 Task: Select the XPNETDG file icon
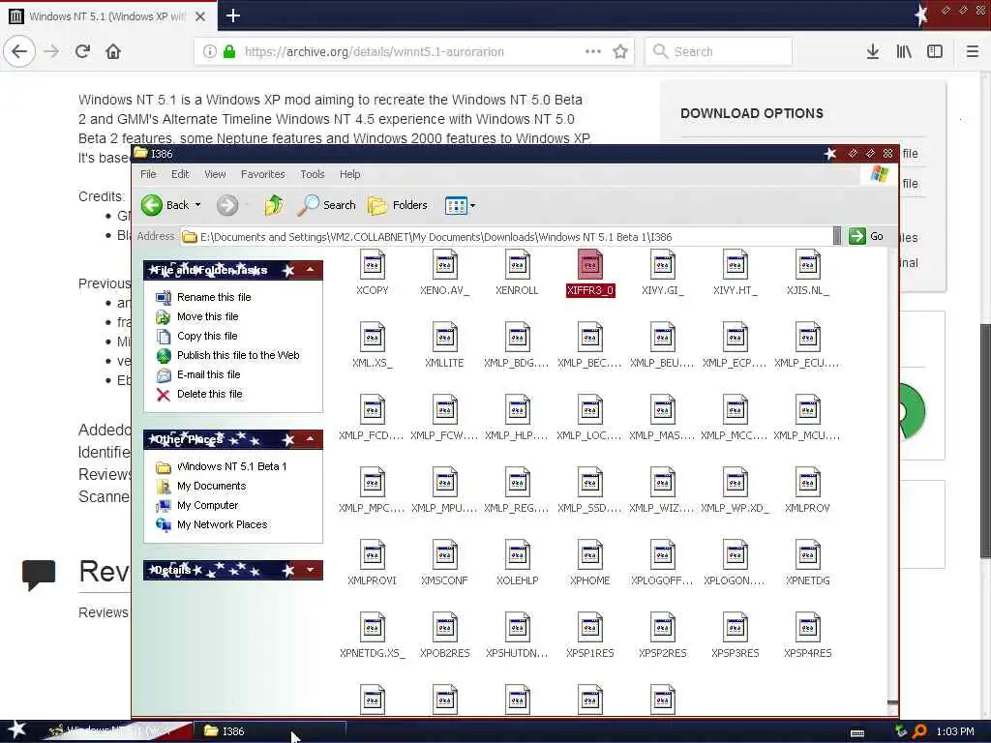point(808,554)
